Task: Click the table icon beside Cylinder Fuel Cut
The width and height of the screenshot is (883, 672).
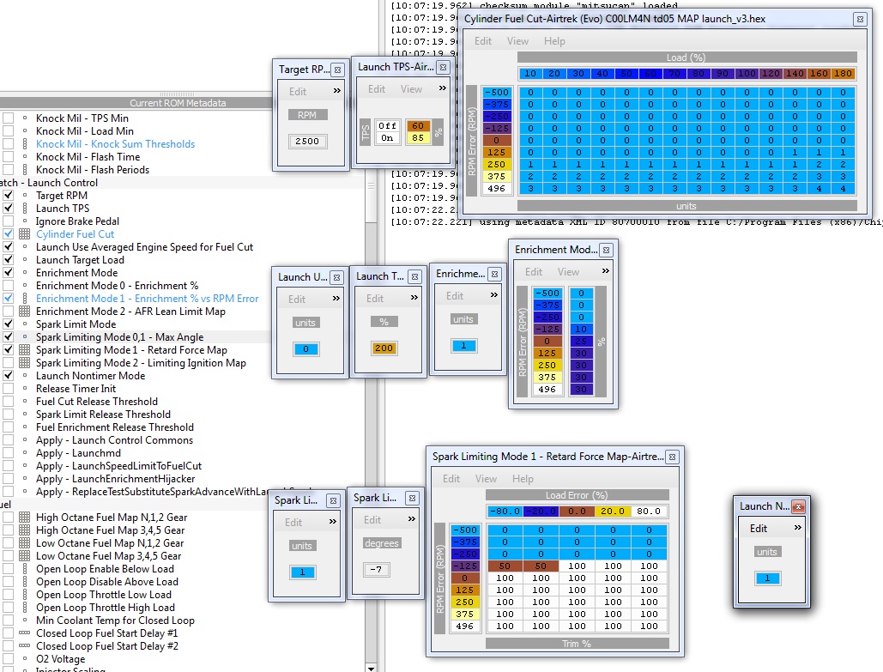Action: pyautogui.click(x=24, y=233)
